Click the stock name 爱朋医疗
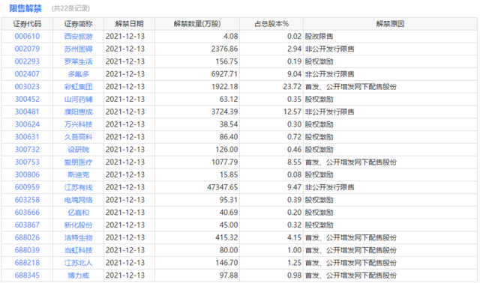 pos(78,162)
